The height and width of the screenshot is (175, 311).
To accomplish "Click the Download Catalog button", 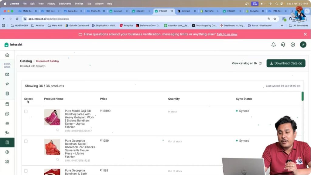I will pos(286,63).
